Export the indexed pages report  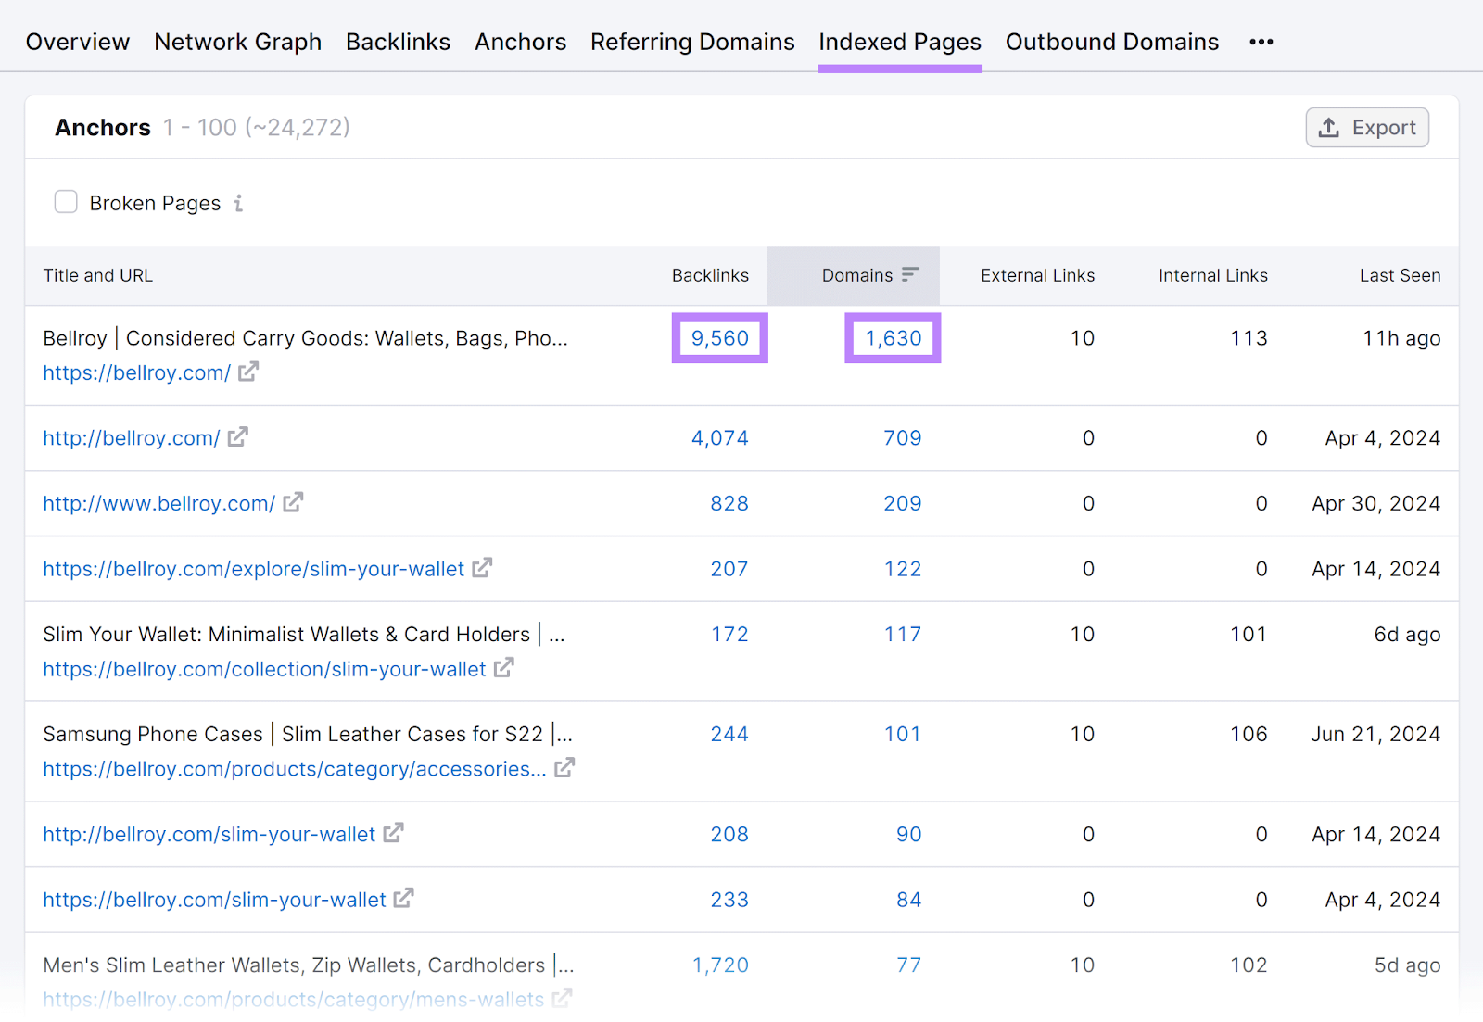click(1367, 128)
